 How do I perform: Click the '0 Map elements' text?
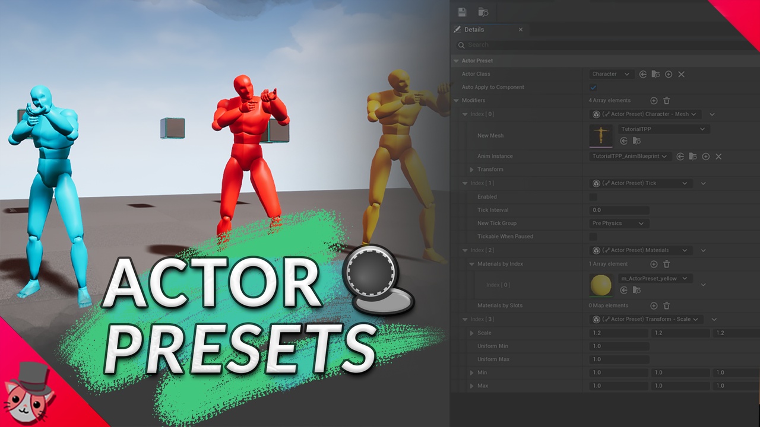609,306
